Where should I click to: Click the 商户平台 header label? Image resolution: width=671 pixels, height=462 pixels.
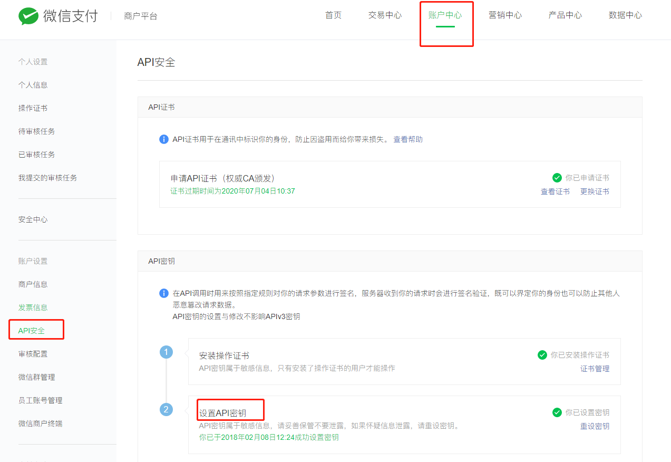tap(141, 16)
